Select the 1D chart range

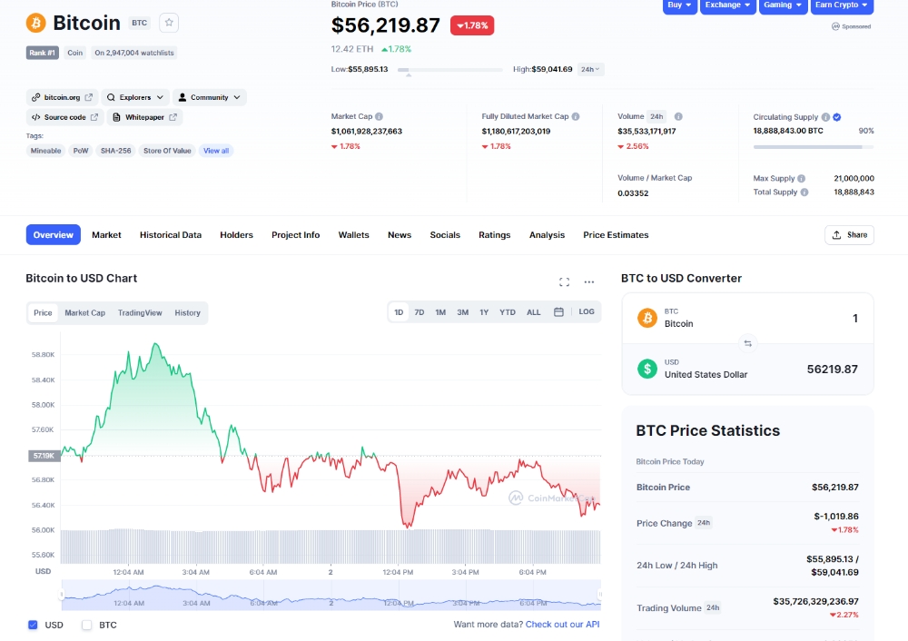coord(399,312)
